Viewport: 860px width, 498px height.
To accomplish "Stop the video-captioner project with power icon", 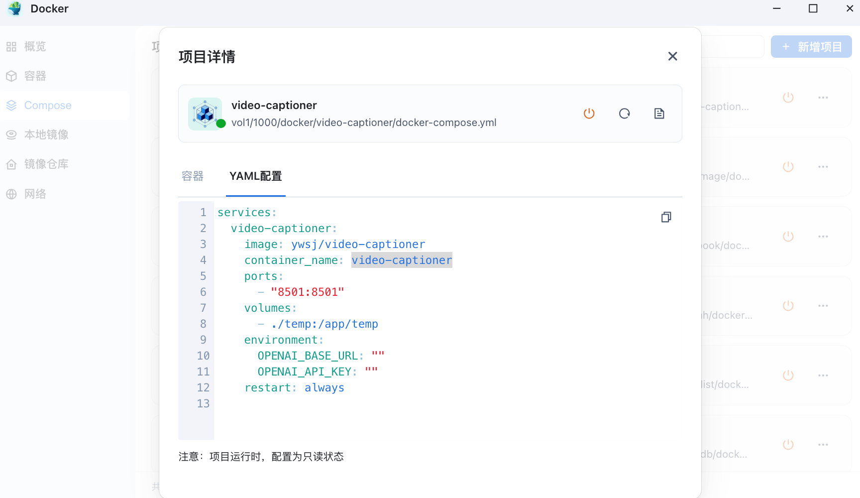I will tap(589, 114).
